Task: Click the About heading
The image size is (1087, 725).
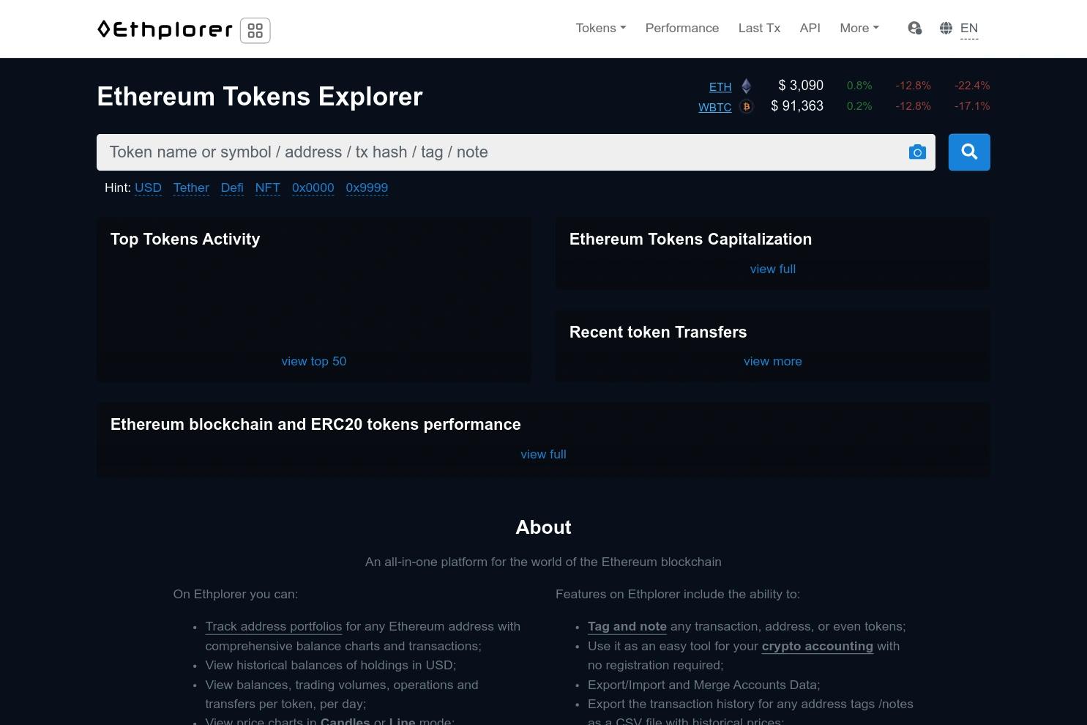Action: (543, 527)
